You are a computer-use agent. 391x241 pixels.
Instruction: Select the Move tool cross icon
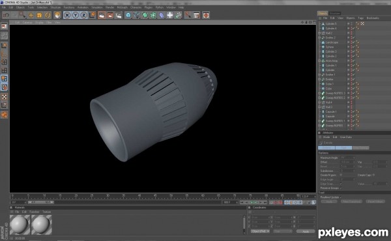31,15
